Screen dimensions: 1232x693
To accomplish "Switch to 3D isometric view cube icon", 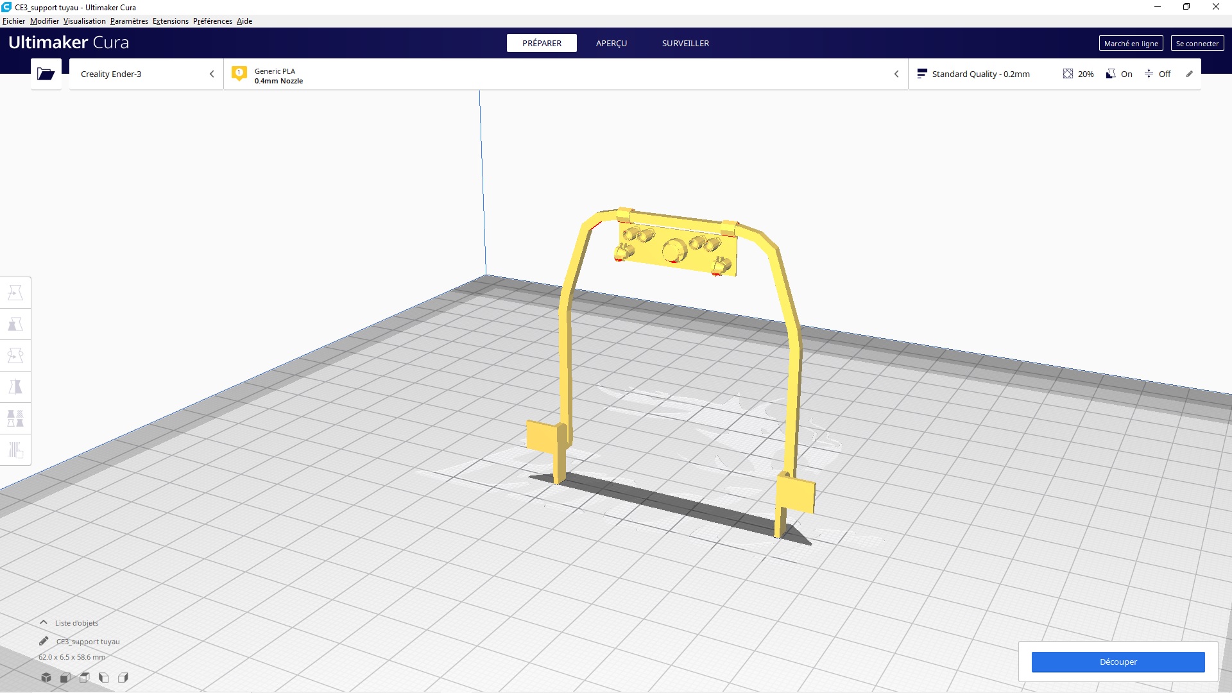I will click(x=46, y=678).
